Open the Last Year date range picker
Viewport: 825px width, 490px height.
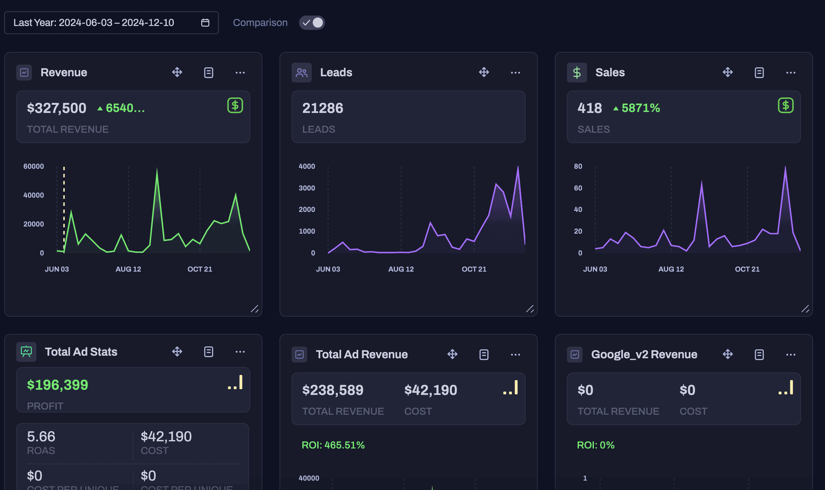[99, 23]
